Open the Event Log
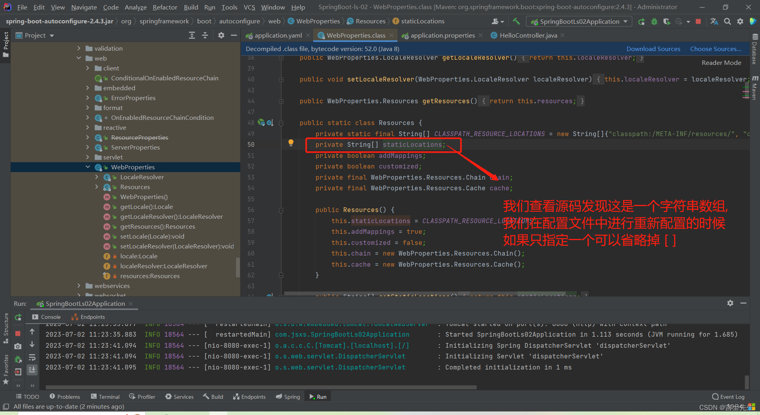Viewport: 760px width, 415px height. tap(728, 397)
